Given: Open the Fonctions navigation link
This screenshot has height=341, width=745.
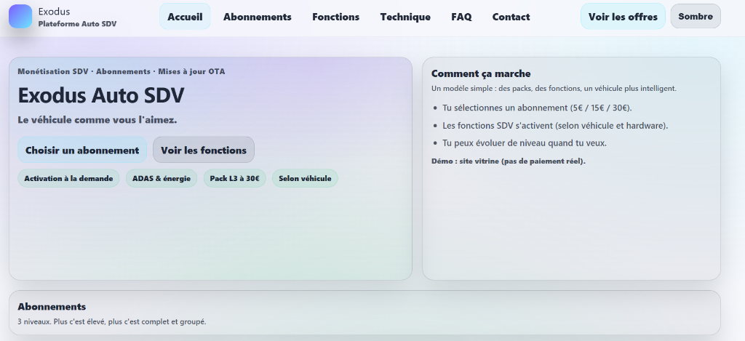Looking at the screenshot, I should pos(335,17).
